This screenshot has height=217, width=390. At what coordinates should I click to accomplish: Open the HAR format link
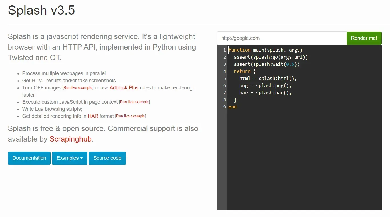coord(93,116)
